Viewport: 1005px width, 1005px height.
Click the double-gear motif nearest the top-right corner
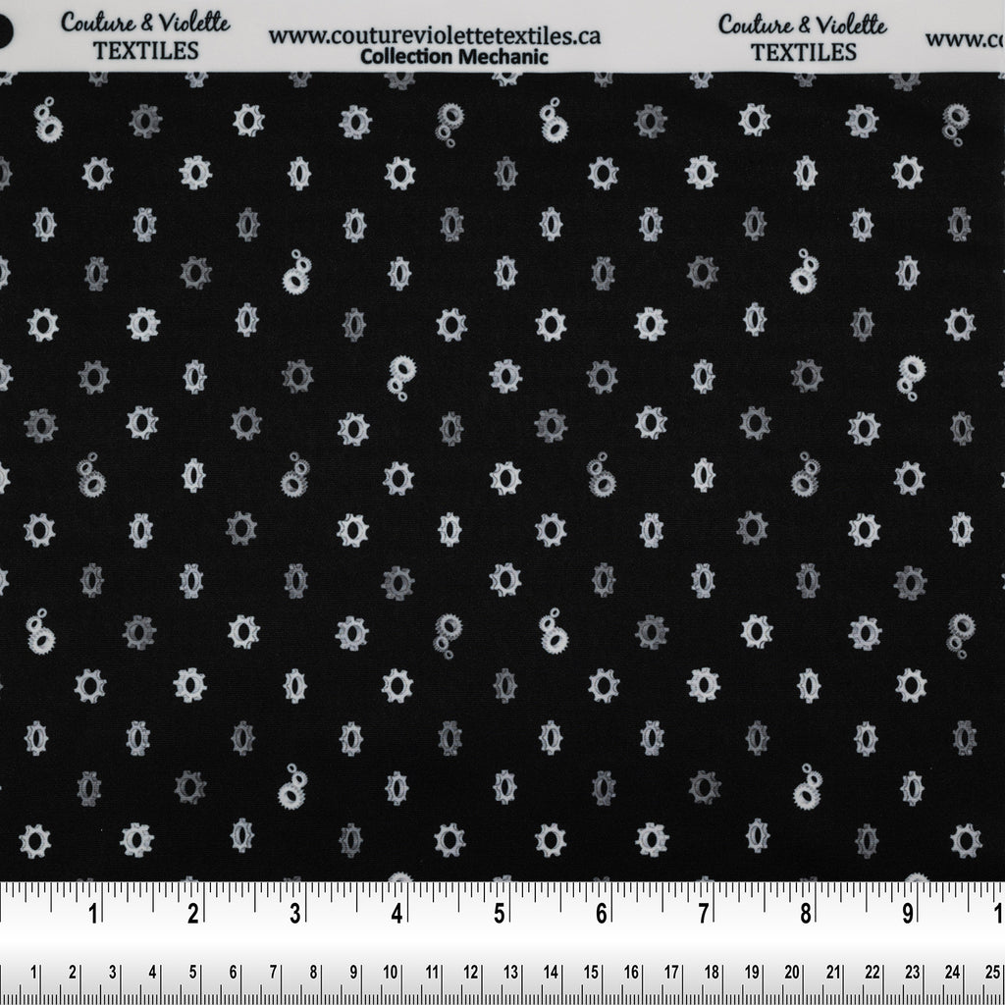[954, 123]
